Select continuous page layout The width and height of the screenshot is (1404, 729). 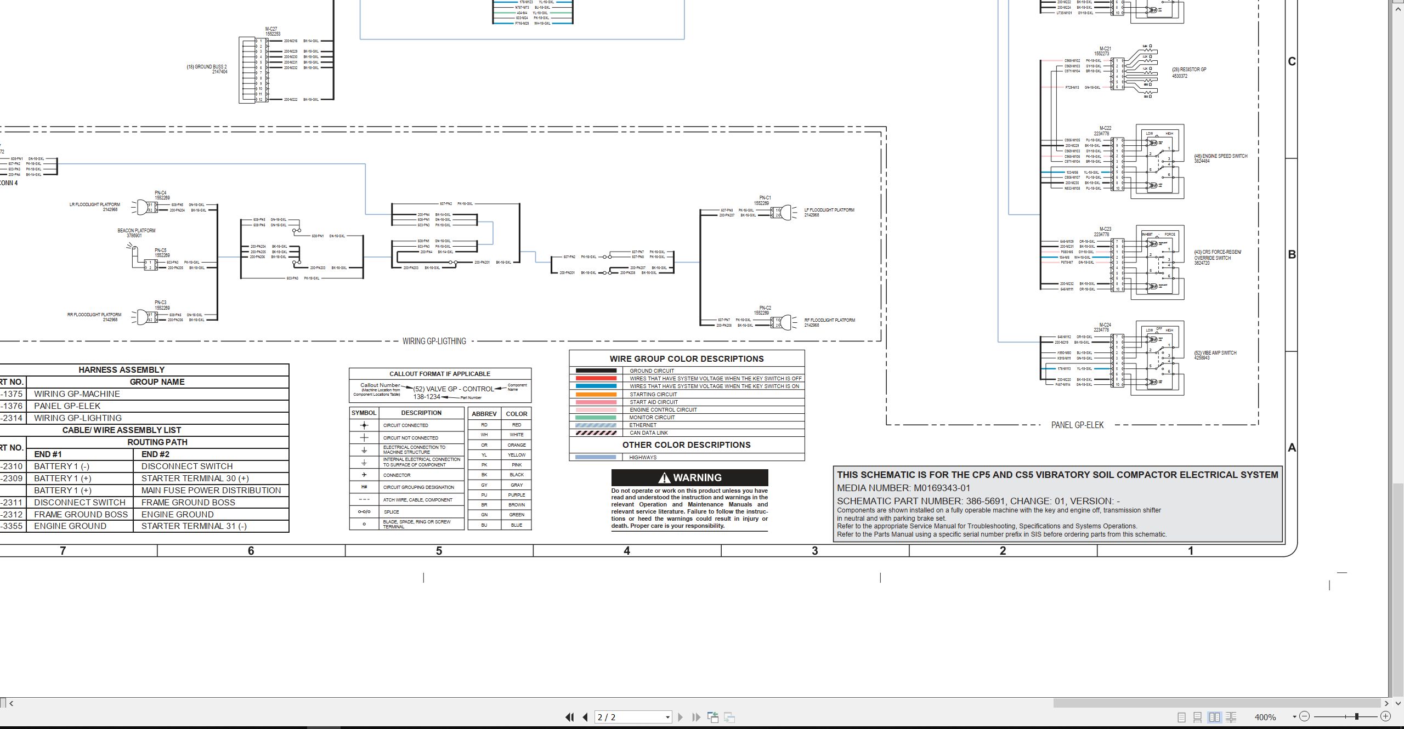click(1198, 717)
